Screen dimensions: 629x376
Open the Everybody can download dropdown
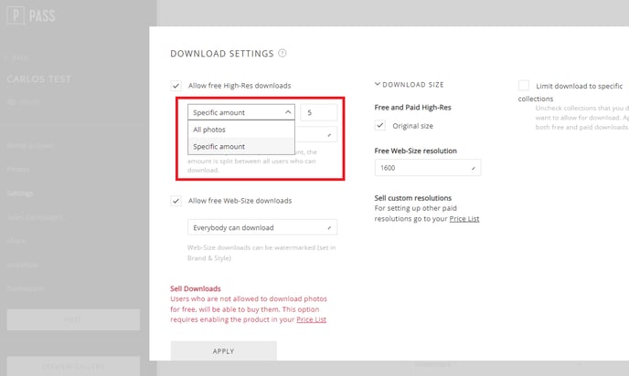[262, 227]
